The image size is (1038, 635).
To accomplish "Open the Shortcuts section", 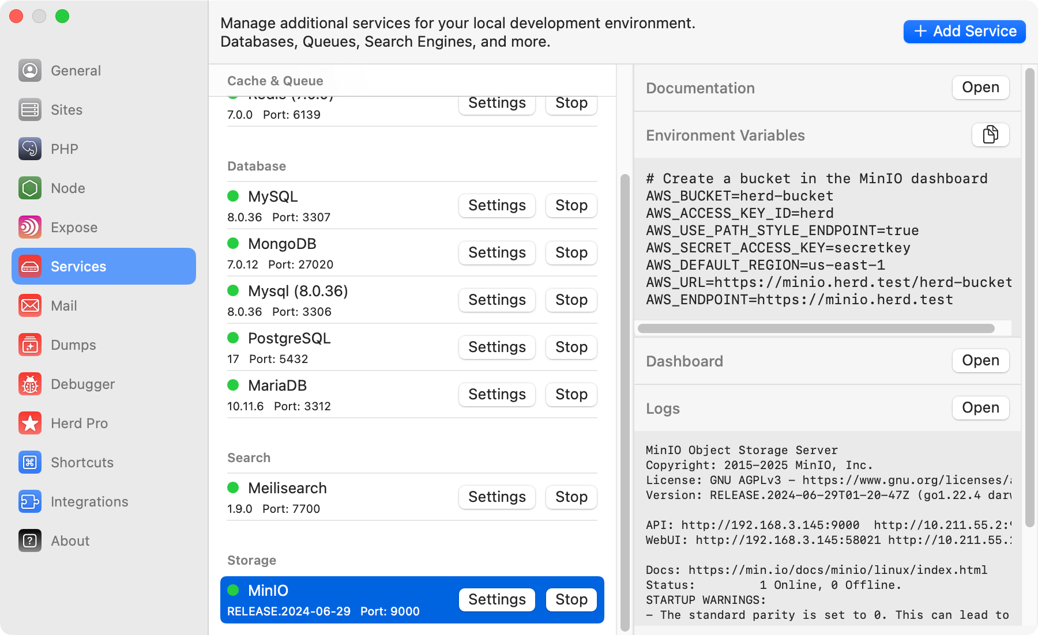I will coord(82,462).
